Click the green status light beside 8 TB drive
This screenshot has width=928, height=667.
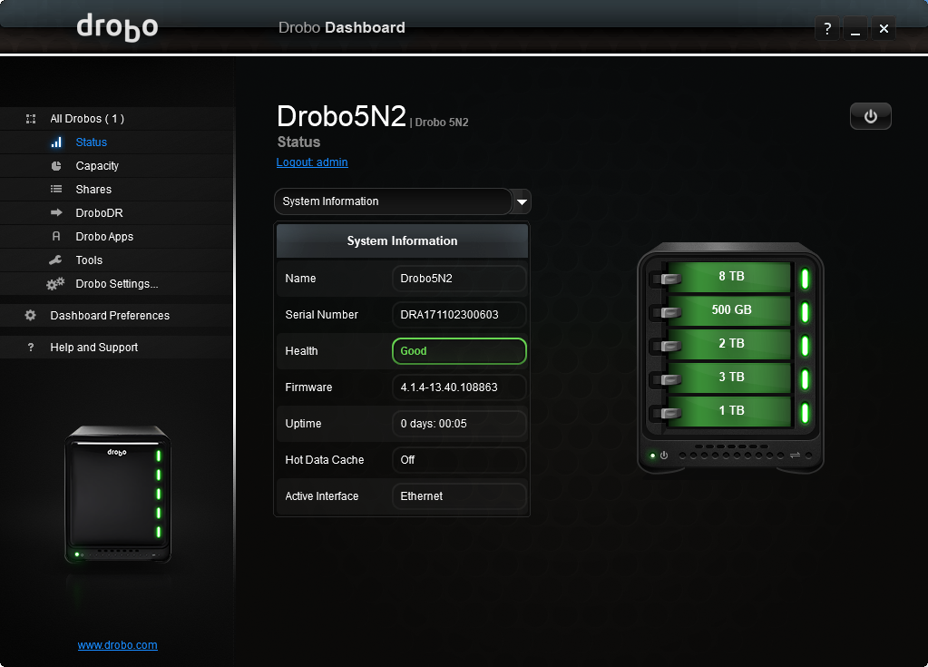click(x=805, y=279)
